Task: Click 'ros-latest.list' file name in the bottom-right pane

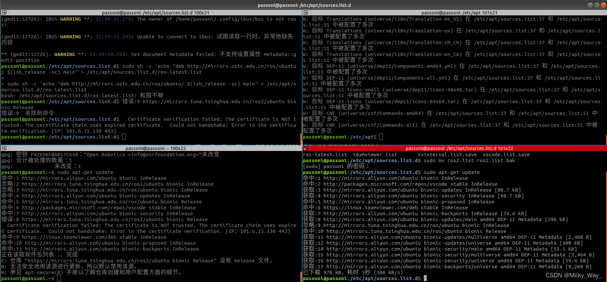Action: point(325,155)
